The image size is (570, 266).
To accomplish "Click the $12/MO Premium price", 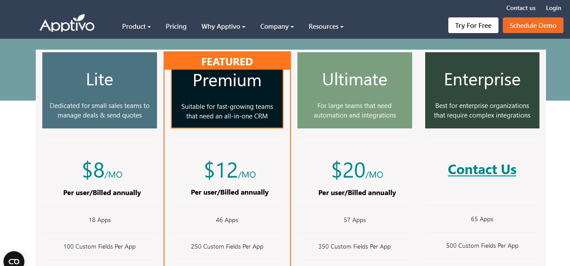I will pyautogui.click(x=230, y=170).
